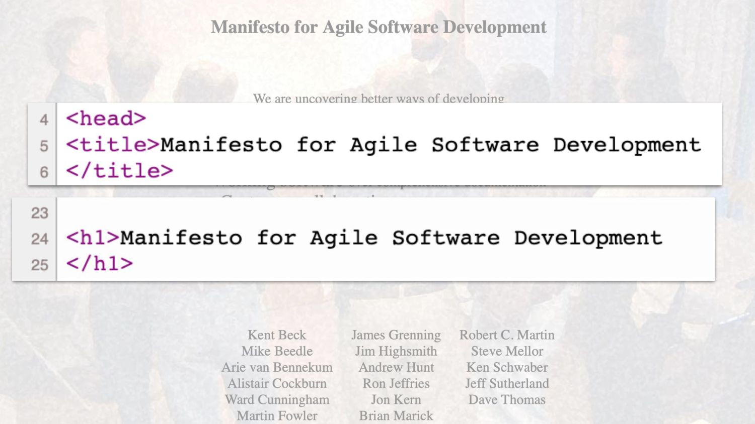The height and width of the screenshot is (424, 755).
Task: Click the name 'Robert C. Martin'
Action: pos(507,335)
